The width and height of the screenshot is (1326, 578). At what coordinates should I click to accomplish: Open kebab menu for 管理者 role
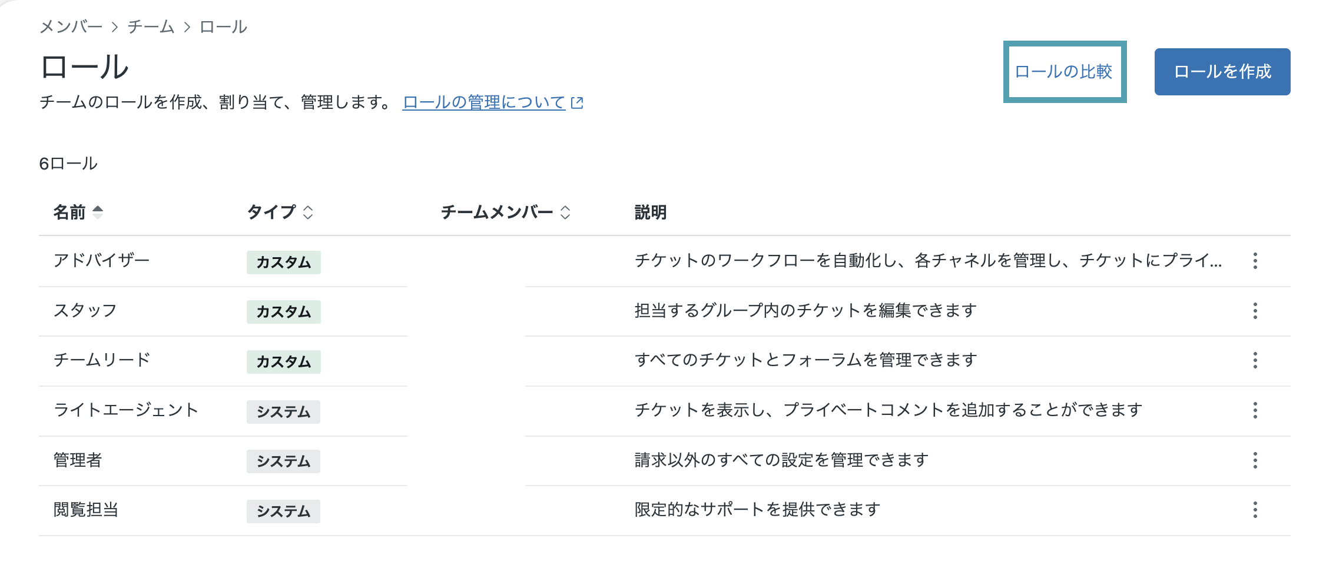[1255, 460]
